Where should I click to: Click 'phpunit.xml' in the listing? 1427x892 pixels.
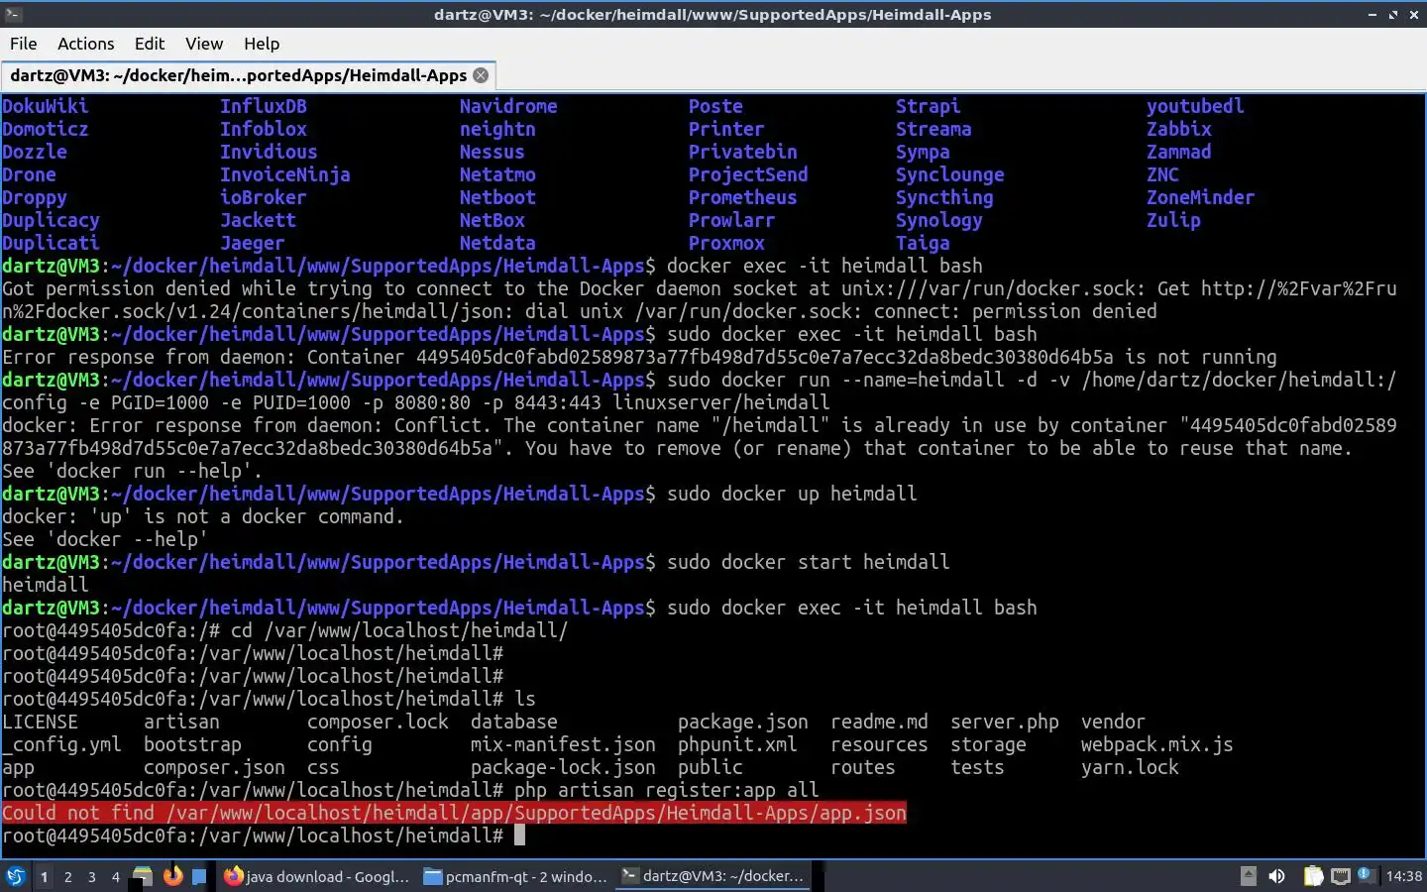pos(737,744)
